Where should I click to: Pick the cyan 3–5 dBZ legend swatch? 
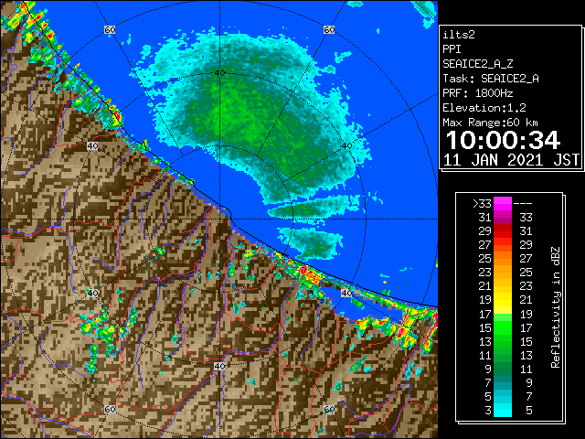tap(503, 411)
